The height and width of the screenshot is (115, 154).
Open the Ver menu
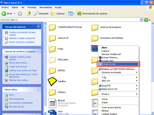pos(23,7)
